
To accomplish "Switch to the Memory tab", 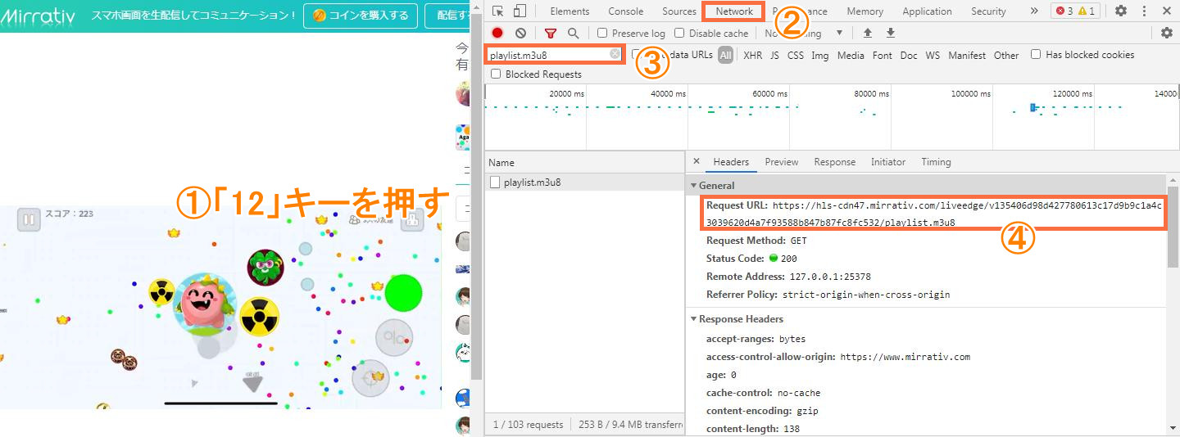I will point(865,11).
